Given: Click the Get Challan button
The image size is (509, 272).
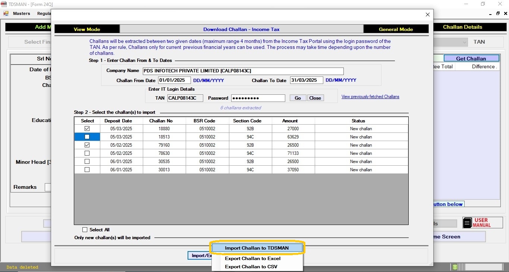Looking at the screenshot, I should 471,59.
